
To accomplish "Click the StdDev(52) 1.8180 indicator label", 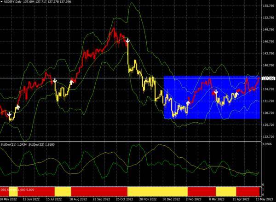I will coord(41,145).
